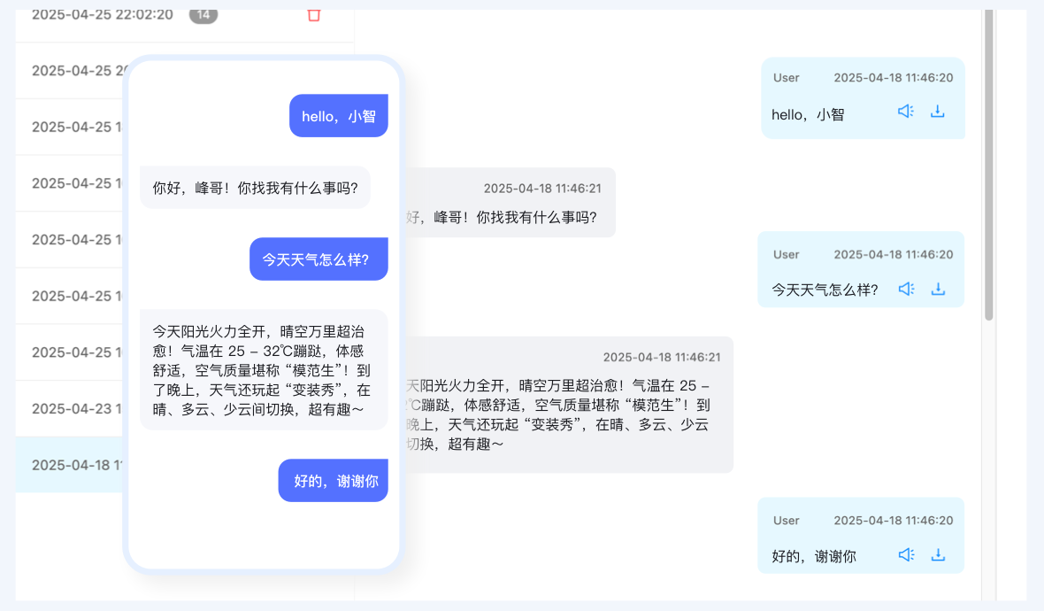
Task: Select the highlighted 2025-04-18 session row
Action: (x=71, y=465)
